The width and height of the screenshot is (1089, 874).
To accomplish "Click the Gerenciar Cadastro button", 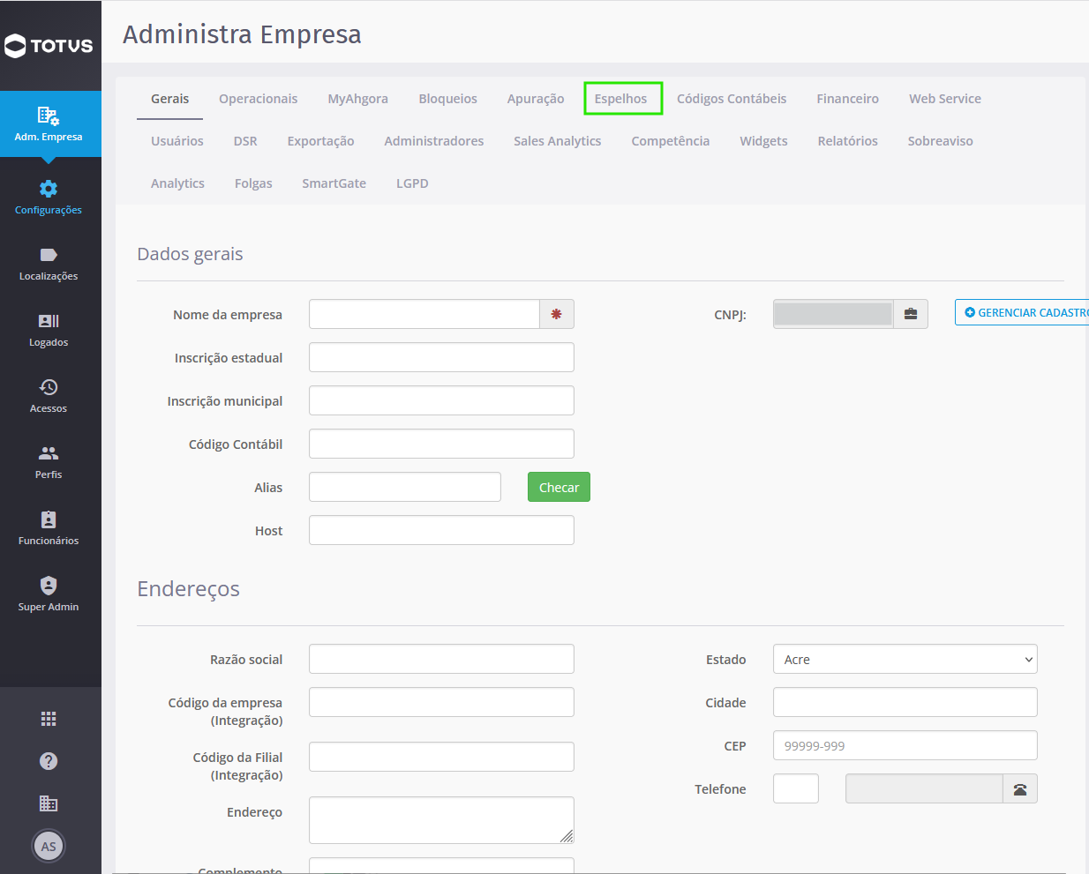I will coord(1022,312).
